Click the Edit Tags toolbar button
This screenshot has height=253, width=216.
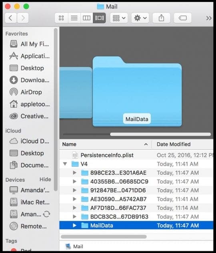183,18
